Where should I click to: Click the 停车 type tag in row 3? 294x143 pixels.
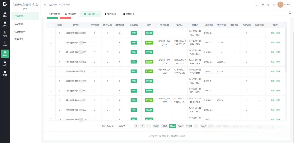click(x=134, y=52)
